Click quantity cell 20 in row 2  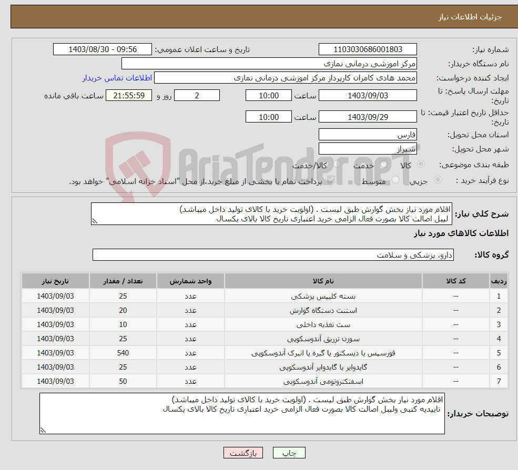click(123, 310)
